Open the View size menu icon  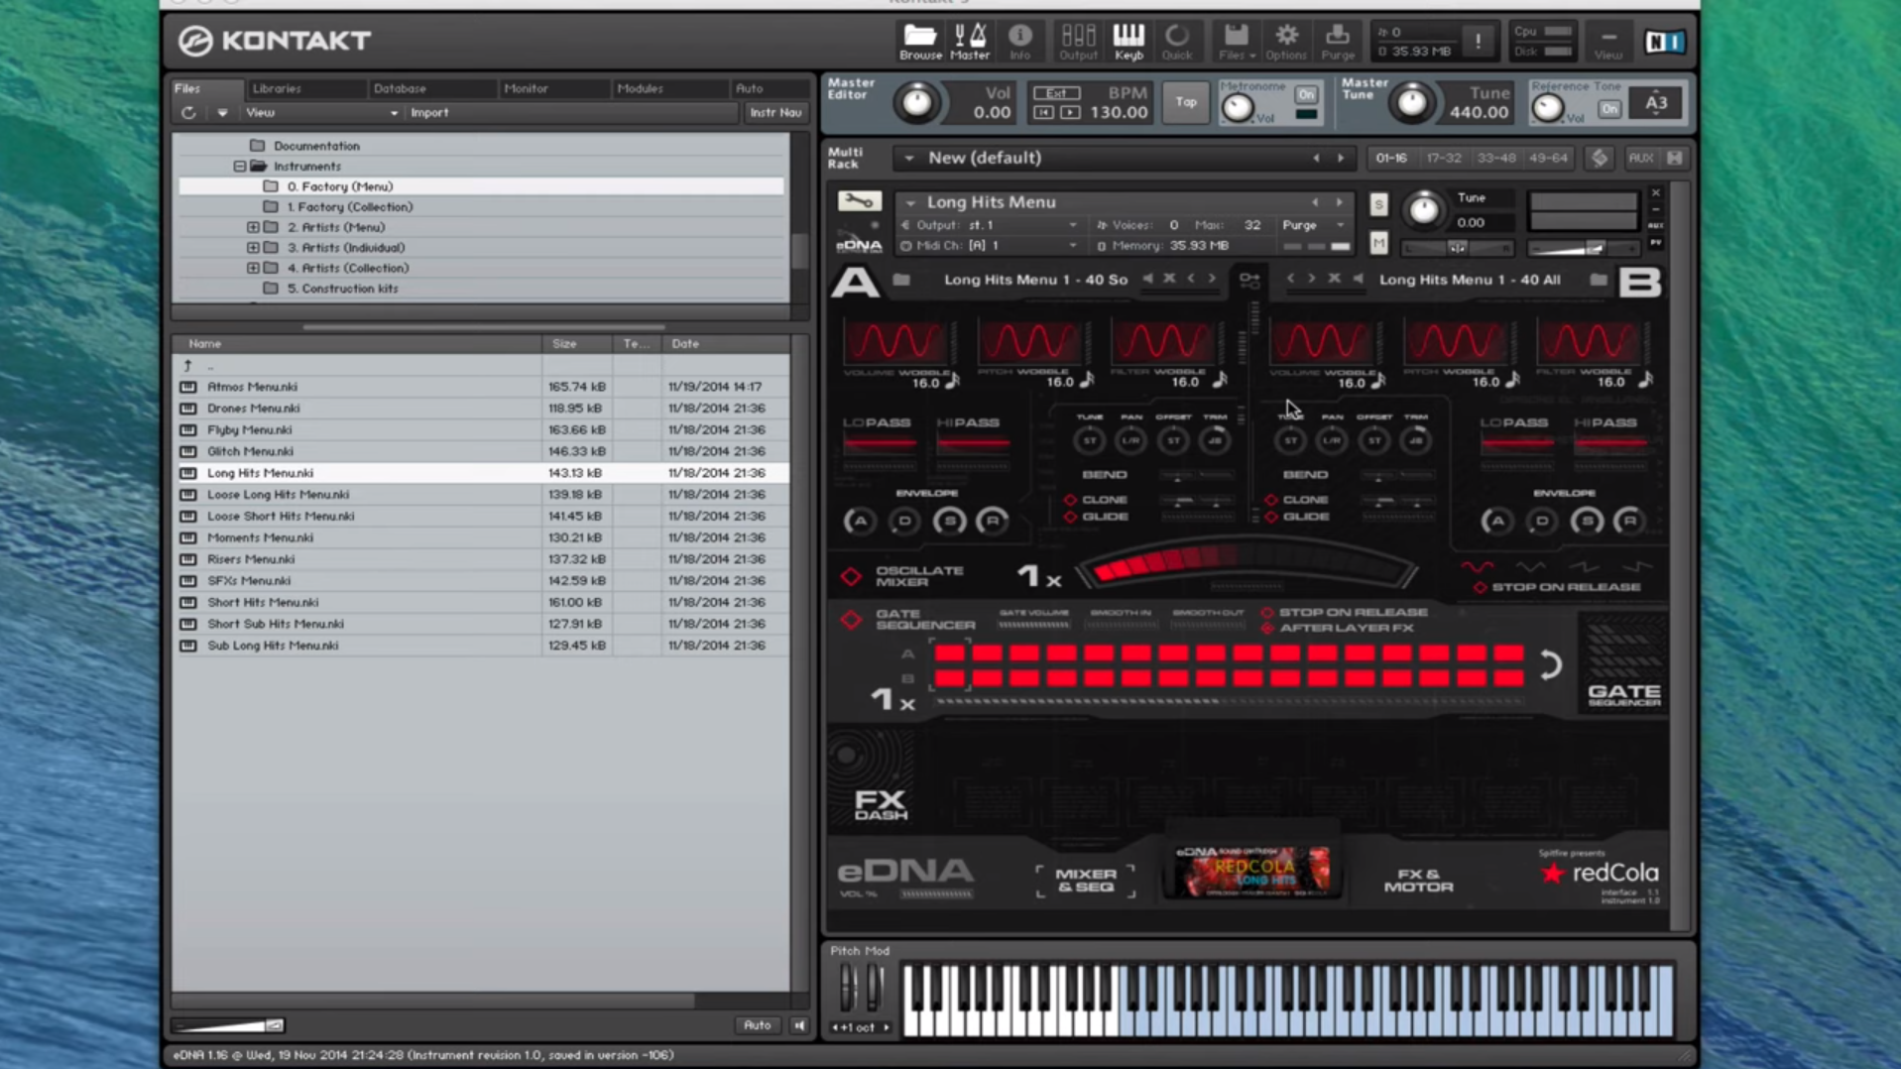[x=1608, y=42]
